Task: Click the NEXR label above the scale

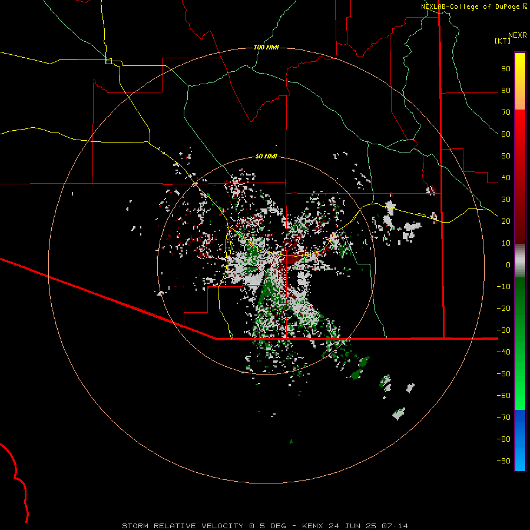Action: pos(518,35)
